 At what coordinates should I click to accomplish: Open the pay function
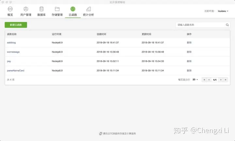[9, 61]
